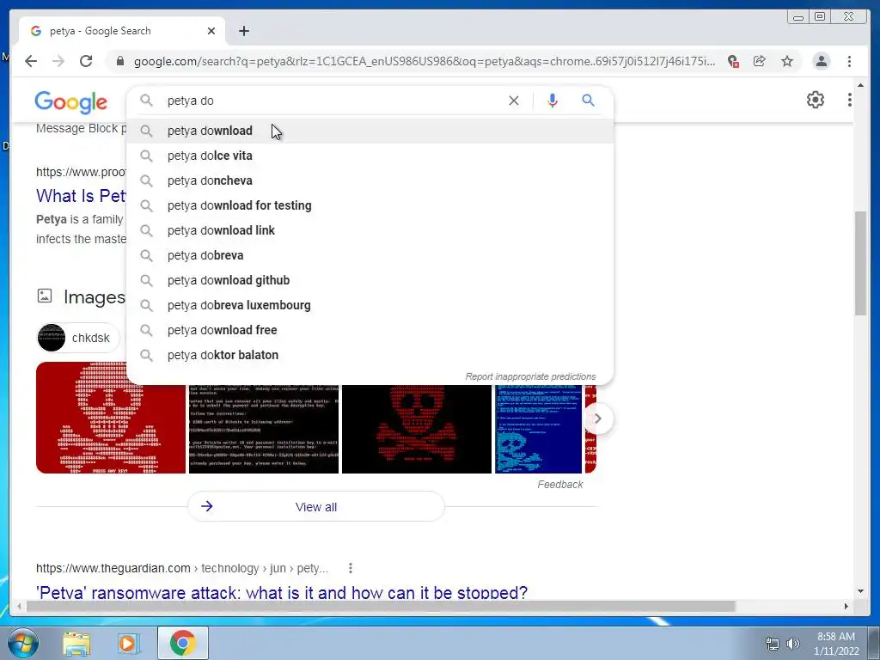Open new tab with plus button
Screen dimensions: 880x660
point(243,31)
